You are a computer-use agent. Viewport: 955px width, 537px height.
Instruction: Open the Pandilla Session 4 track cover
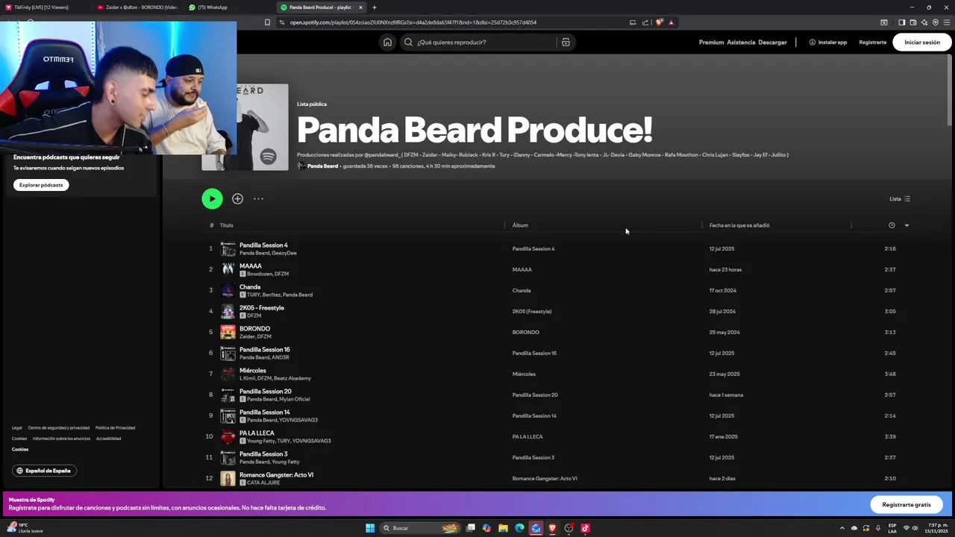(x=228, y=248)
